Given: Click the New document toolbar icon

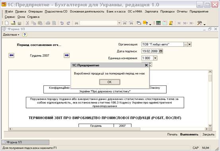Looking at the screenshot, I should tap(7, 23).
